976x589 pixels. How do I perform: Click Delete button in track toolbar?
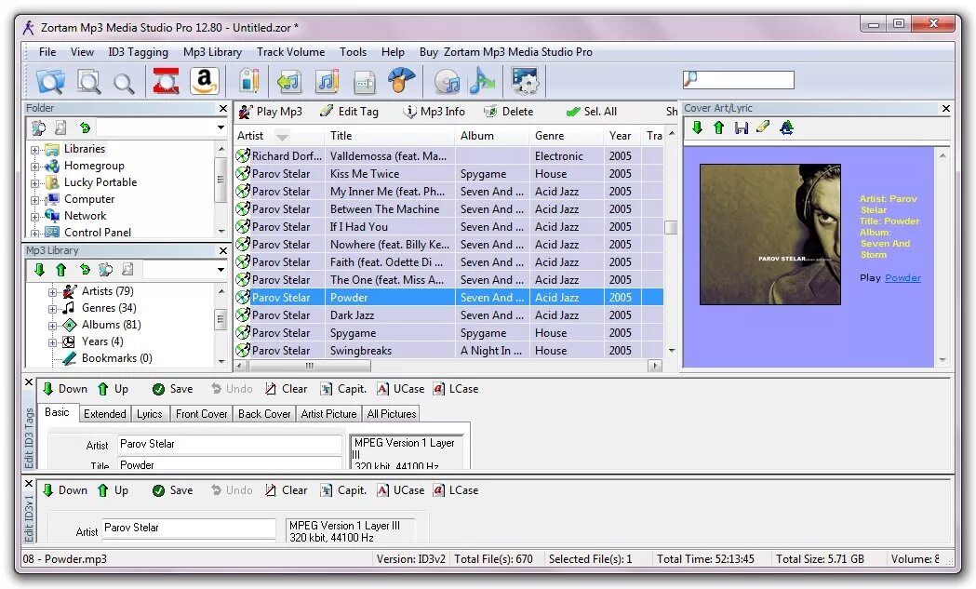pos(509,112)
